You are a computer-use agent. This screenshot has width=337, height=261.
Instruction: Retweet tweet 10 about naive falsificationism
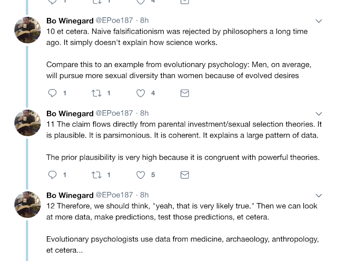tap(96, 93)
